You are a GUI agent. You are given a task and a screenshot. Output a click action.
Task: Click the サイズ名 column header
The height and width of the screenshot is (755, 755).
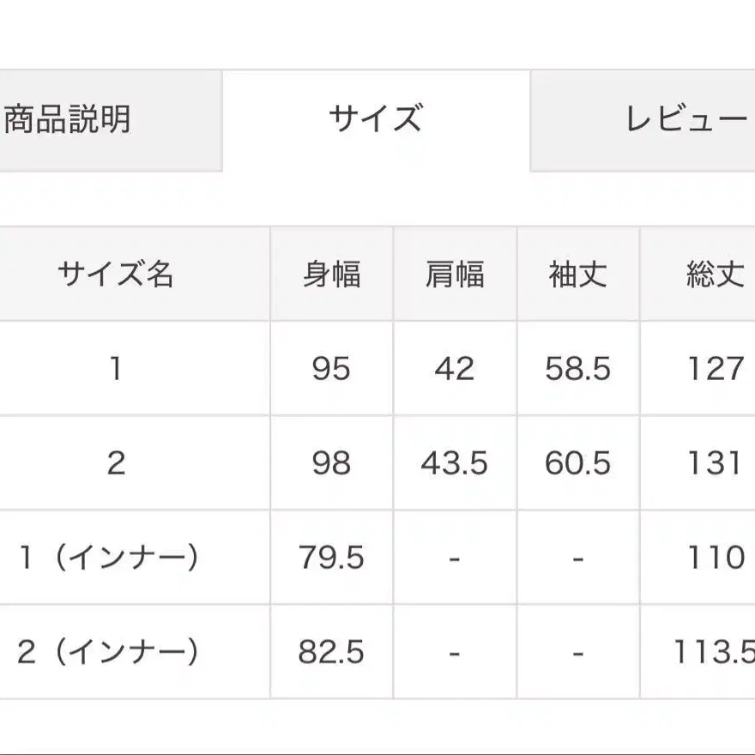tap(116, 275)
